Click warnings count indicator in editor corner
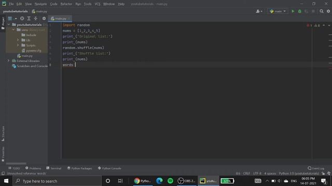The height and width of the screenshot is (186, 332). 317,25
